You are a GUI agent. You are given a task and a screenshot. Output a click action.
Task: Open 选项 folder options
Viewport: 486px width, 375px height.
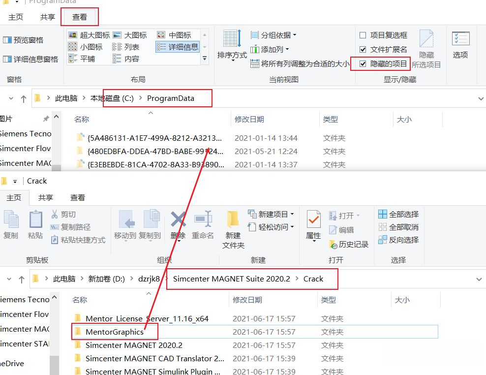tap(460, 45)
